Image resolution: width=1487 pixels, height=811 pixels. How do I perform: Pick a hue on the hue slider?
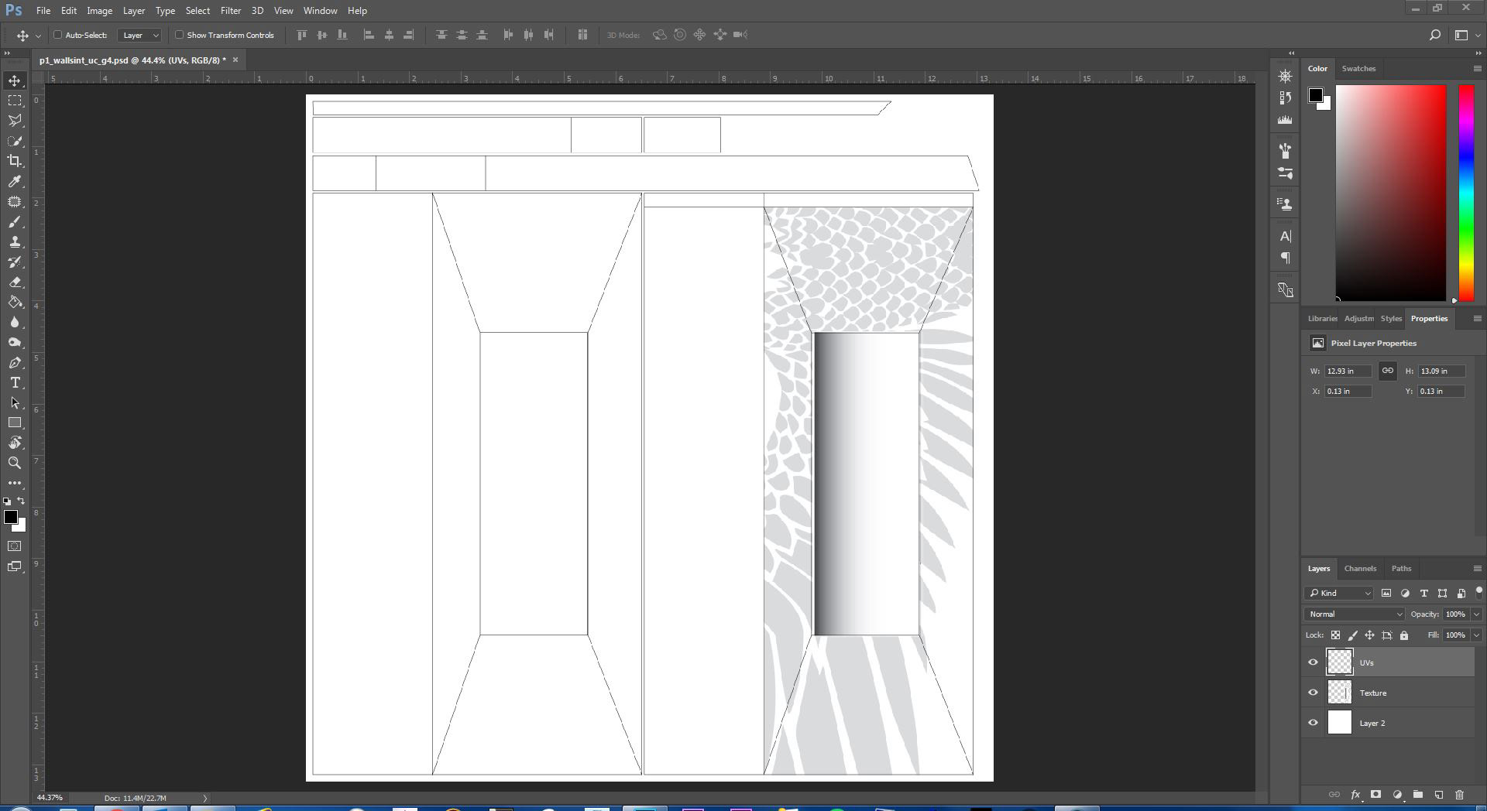[1466, 193]
